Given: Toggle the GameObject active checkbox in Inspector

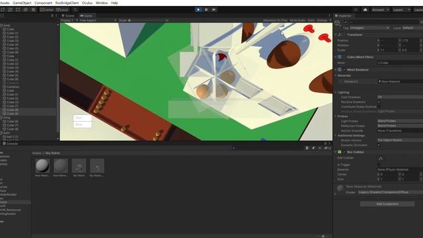Looking at the screenshot, I should coord(346,22).
